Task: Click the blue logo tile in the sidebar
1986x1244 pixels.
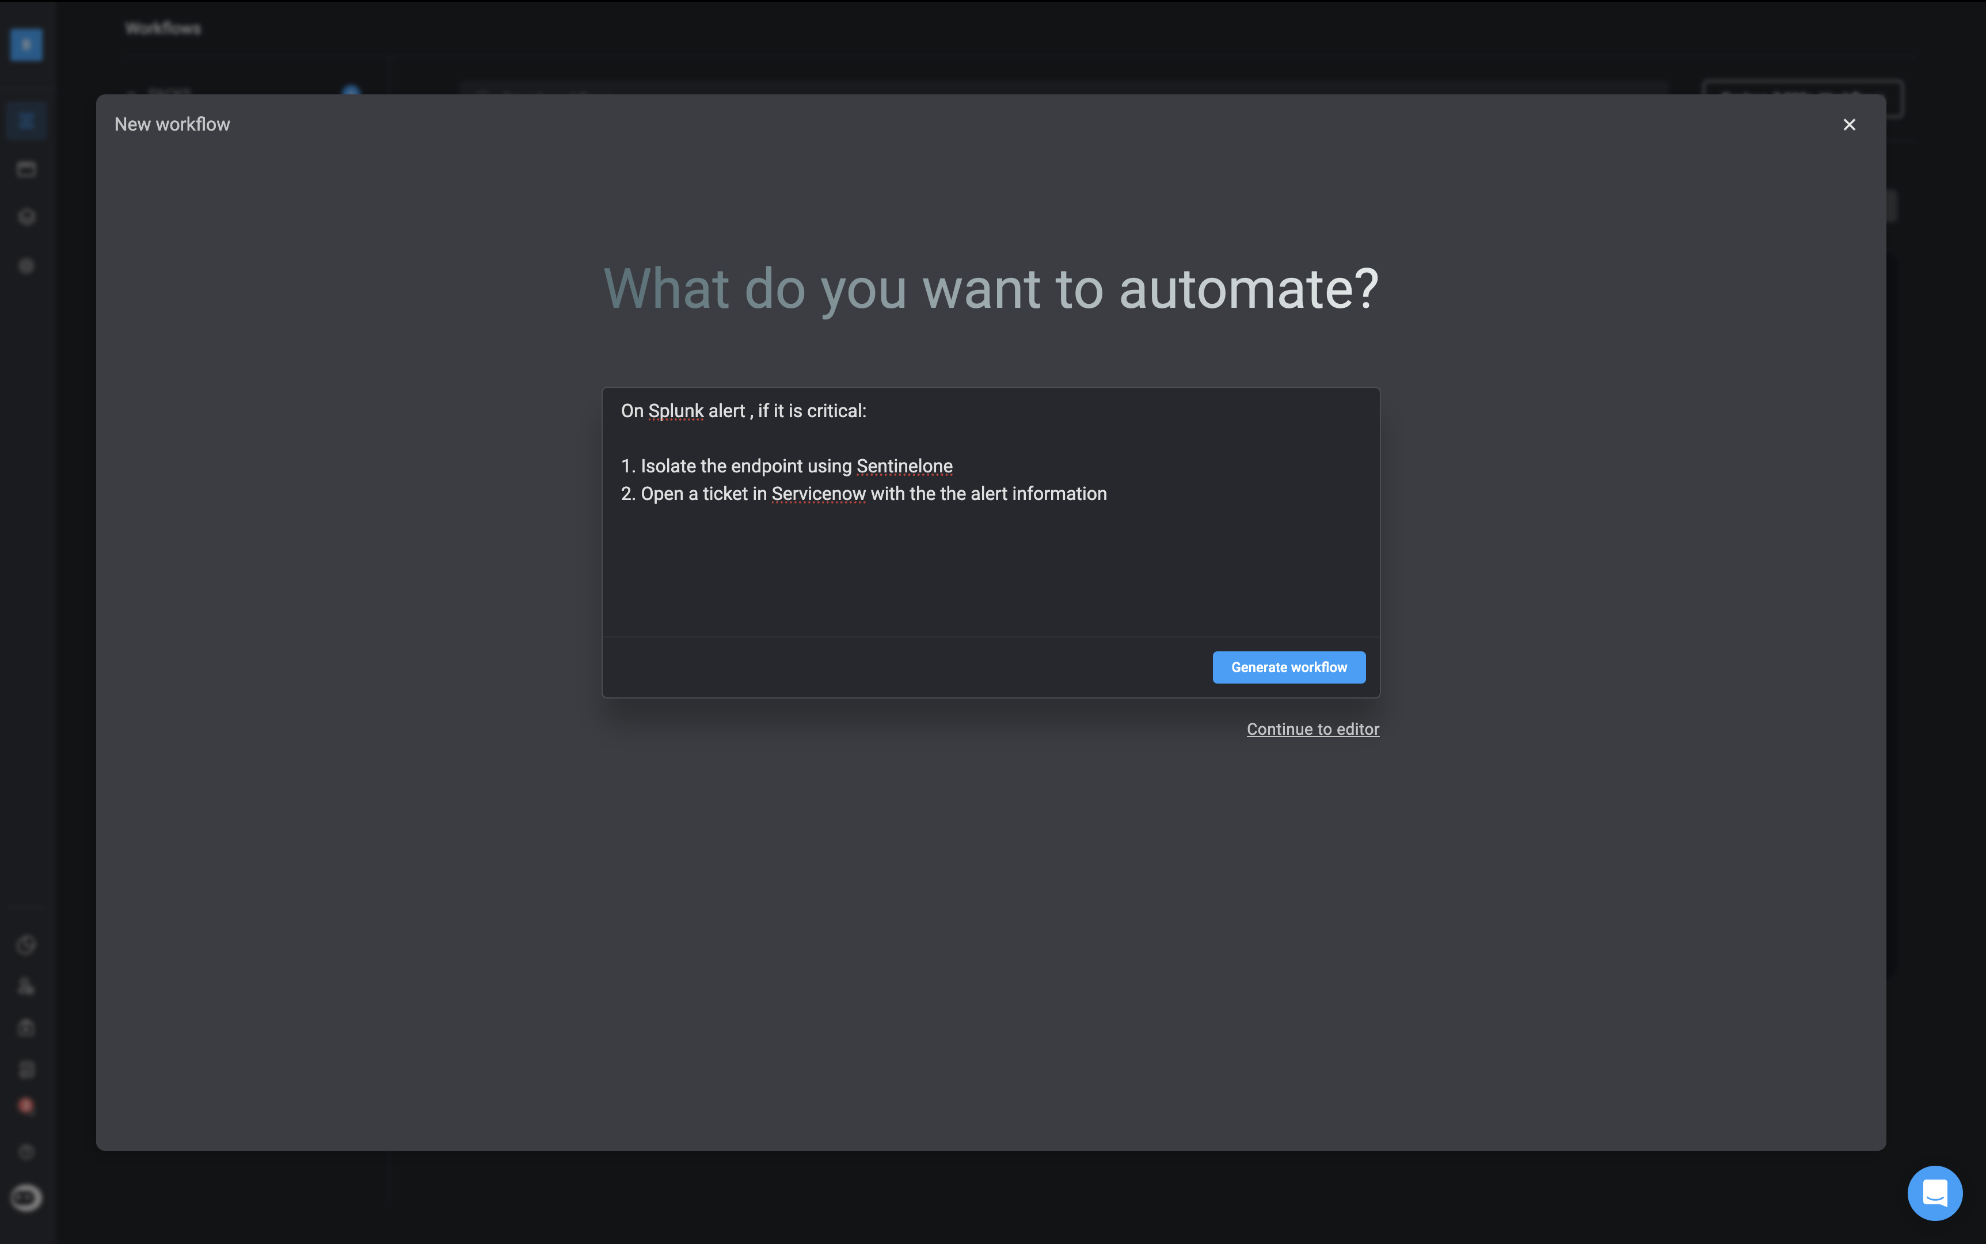Action: click(x=26, y=44)
